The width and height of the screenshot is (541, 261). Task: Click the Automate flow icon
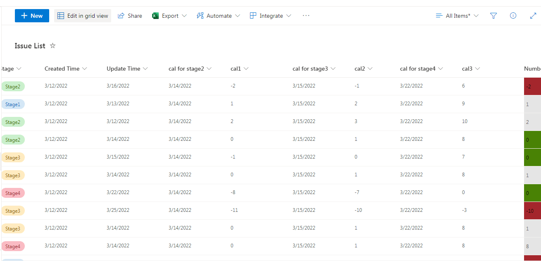[200, 16]
